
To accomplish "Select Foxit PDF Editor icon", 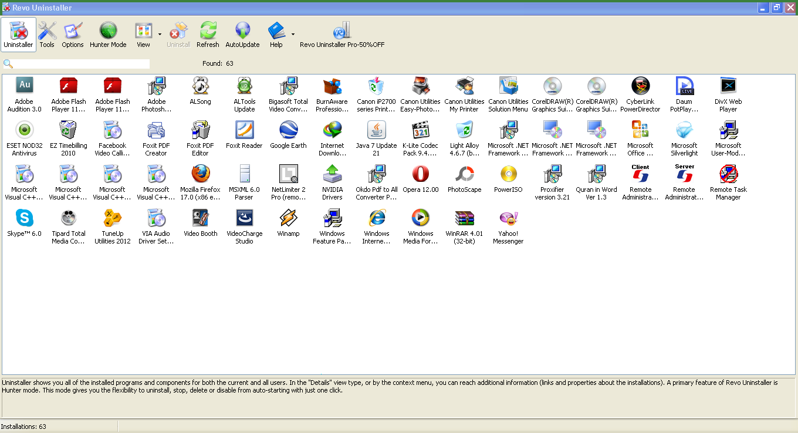I will click(x=201, y=129).
